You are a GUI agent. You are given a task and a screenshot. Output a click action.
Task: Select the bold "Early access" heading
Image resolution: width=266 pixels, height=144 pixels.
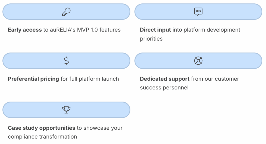[x=25, y=30]
